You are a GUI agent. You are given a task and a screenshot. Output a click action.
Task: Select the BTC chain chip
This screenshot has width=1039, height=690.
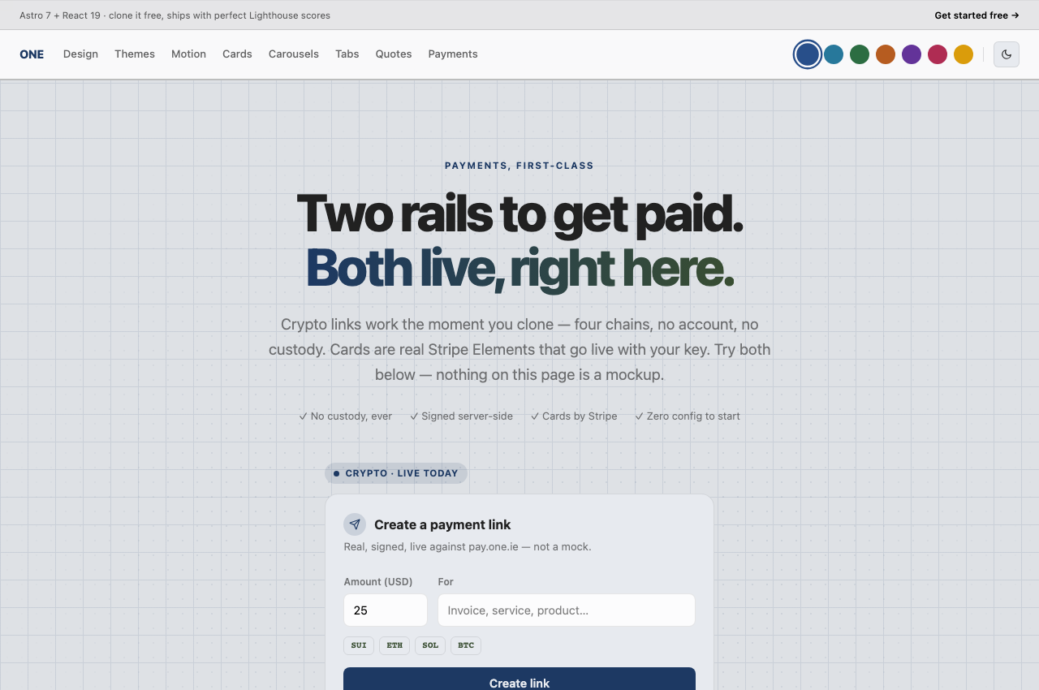click(x=466, y=645)
